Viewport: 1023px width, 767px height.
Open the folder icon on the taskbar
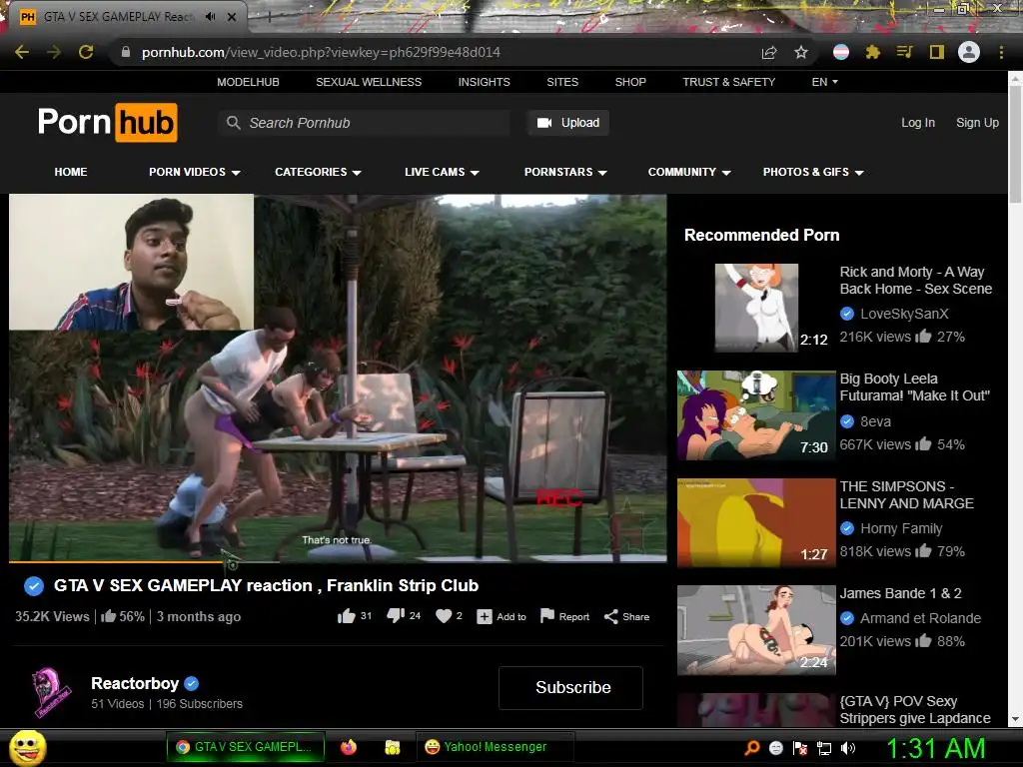click(x=392, y=747)
